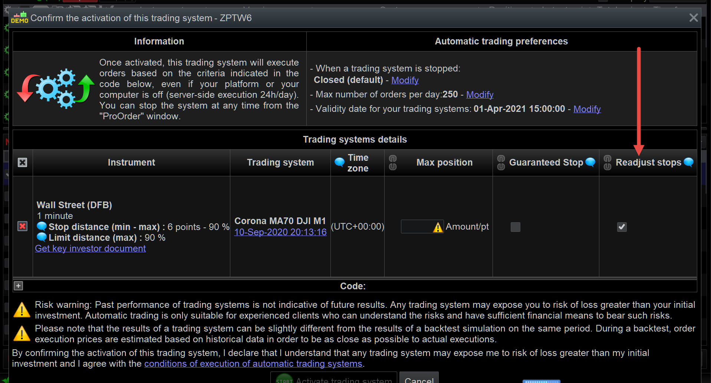Image resolution: width=711 pixels, height=383 pixels.
Task: Expand the Code section
Action: tap(18, 286)
